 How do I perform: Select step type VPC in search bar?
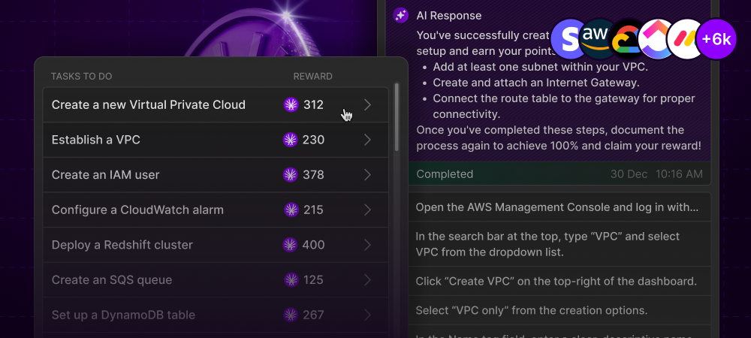coord(559,244)
